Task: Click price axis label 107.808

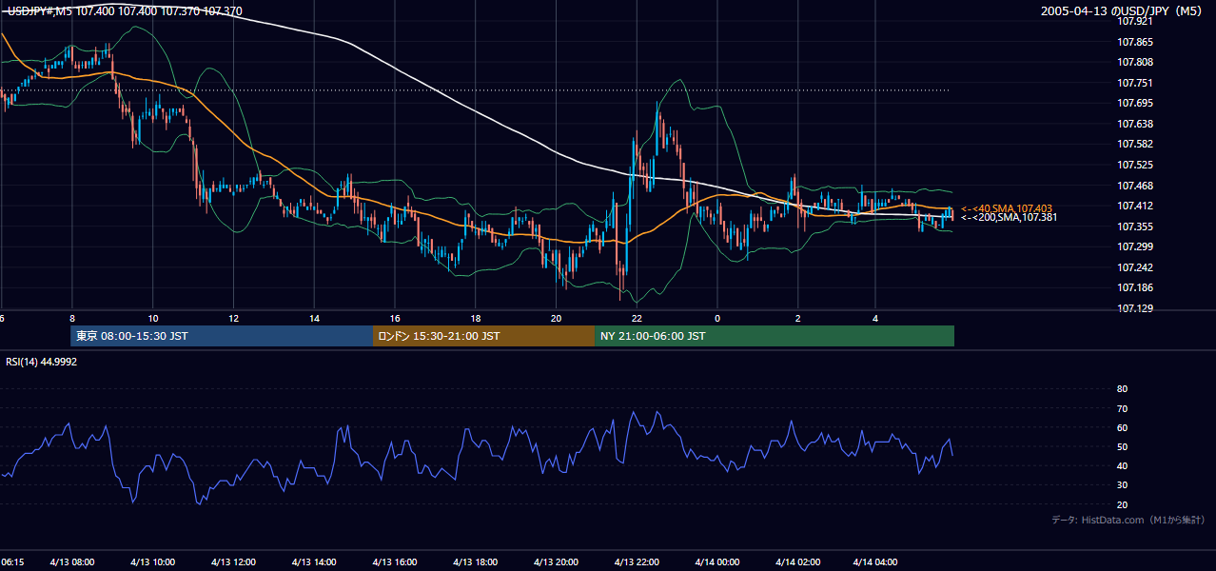Action: [x=1136, y=62]
